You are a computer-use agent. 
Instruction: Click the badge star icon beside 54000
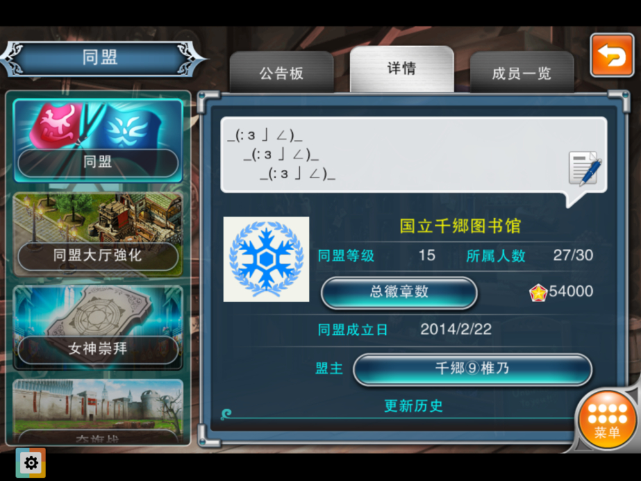pyautogui.click(x=538, y=292)
